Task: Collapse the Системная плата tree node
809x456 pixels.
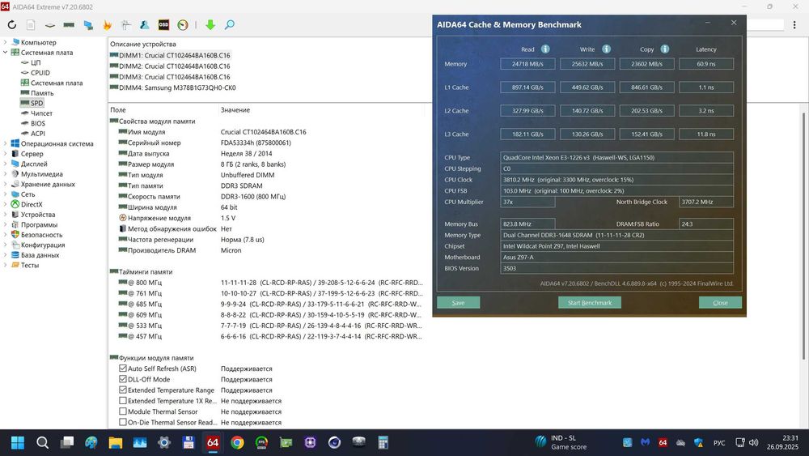Action: click(5, 52)
